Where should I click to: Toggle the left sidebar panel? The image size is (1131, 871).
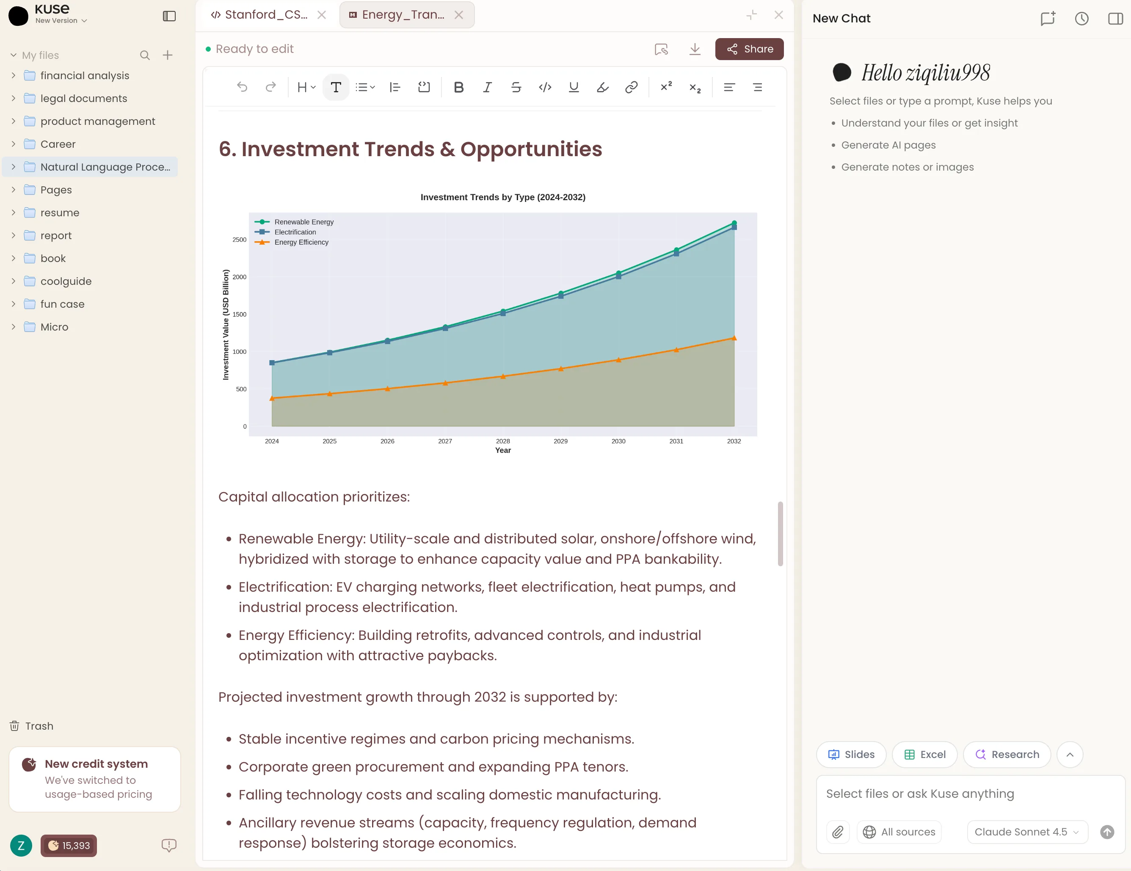point(169,16)
